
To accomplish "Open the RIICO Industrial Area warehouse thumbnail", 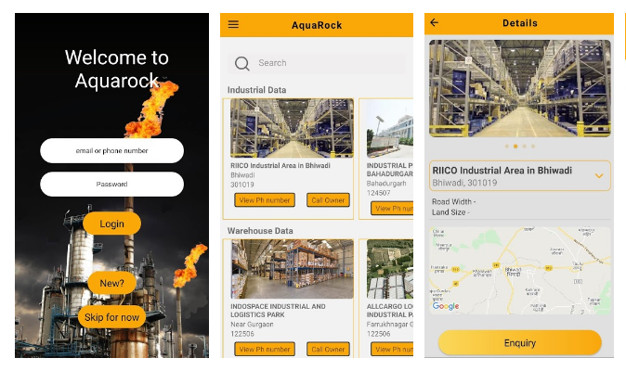I will pos(292,128).
